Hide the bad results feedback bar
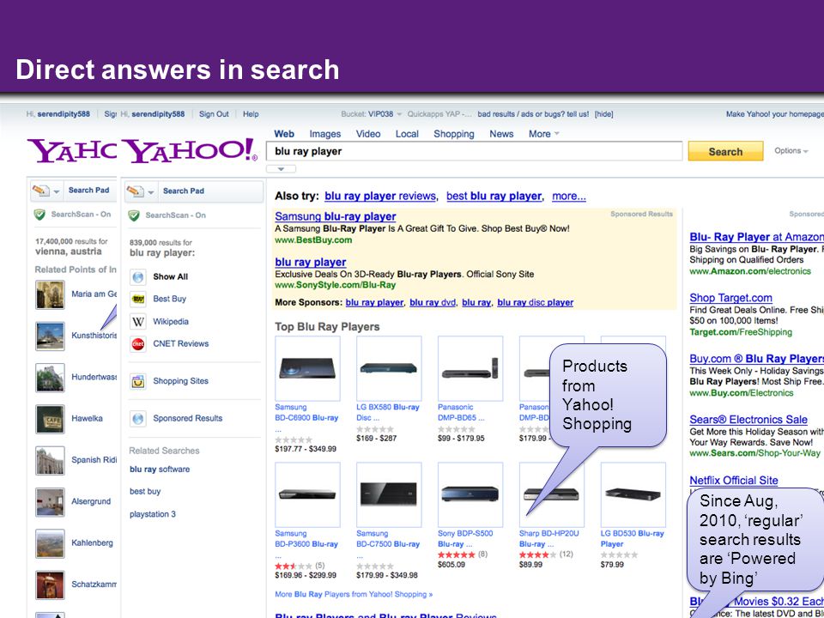 point(603,114)
